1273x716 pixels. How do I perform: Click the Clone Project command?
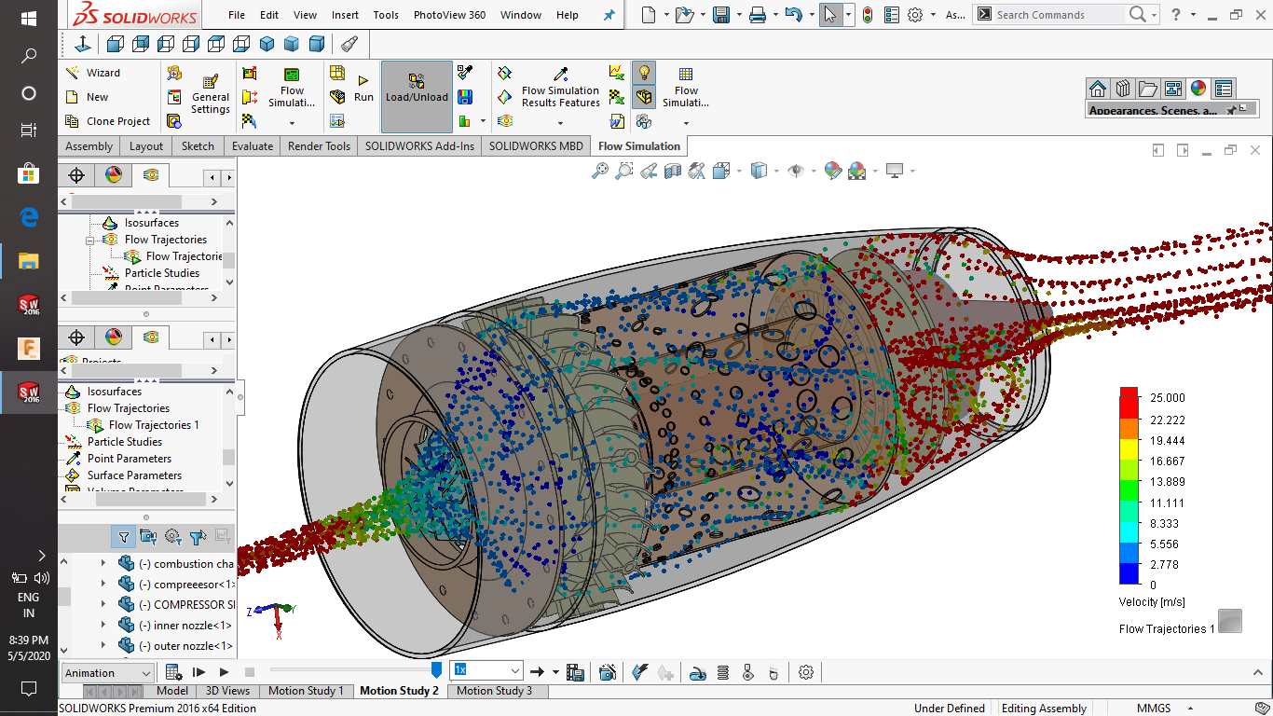pyautogui.click(x=107, y=121)
